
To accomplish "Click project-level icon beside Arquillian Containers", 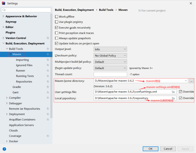I will (48, 120).
